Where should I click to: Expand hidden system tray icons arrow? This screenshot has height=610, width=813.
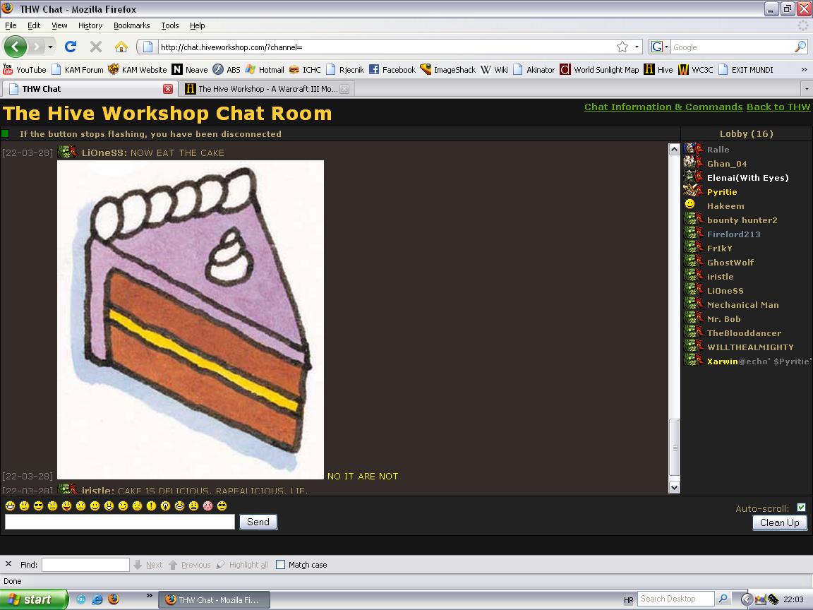click(747, 599)
